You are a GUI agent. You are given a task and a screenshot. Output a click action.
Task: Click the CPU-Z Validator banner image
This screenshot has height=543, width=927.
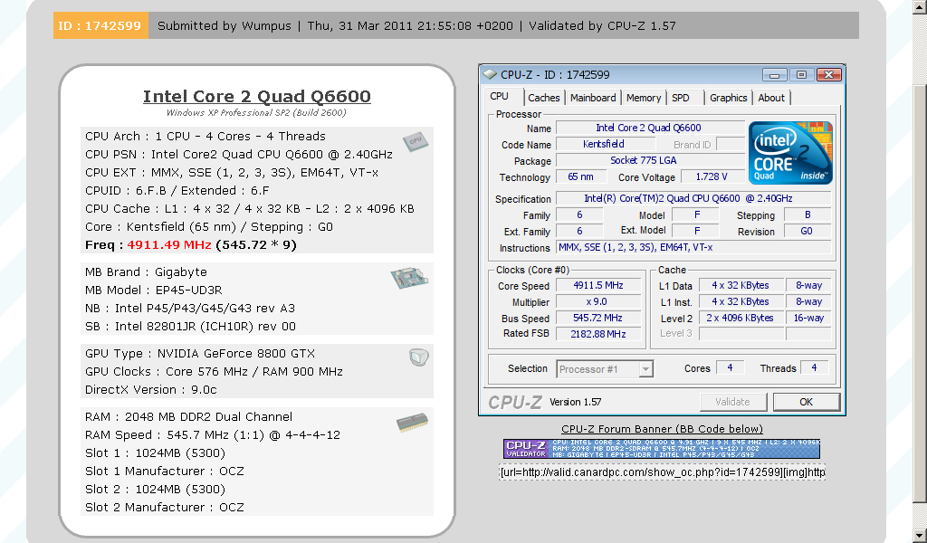click(x=662, y=449)
